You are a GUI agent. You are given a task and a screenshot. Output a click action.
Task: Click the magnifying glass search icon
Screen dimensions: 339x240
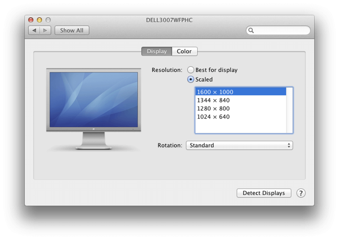point(251,31)
